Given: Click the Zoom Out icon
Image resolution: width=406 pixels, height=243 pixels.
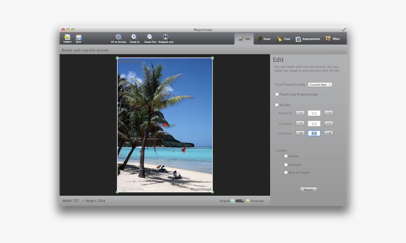Looking at the screenshot, I should pyautogui.click(x=150, y=37).
